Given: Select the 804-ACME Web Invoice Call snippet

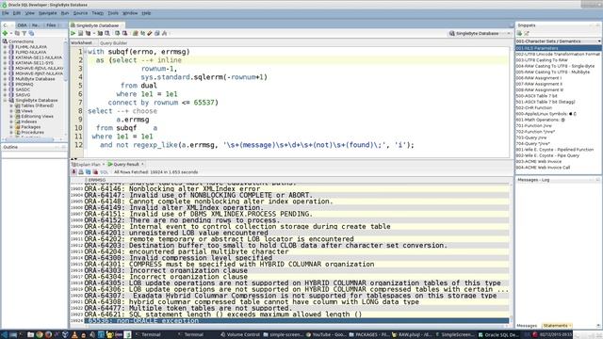Looking at the screenshot, I should click(x=543, y=168).
